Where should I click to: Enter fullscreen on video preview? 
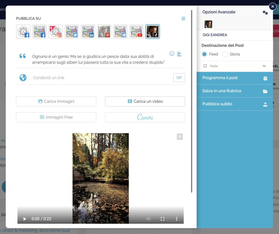163,219
